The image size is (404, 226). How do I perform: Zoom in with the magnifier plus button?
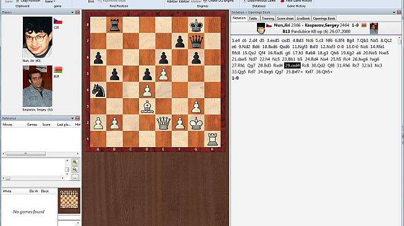tap(75, 162)
